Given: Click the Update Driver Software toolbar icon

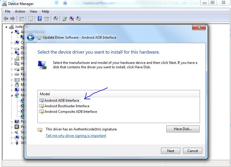Looking at the screenshot, I should 65,18.
